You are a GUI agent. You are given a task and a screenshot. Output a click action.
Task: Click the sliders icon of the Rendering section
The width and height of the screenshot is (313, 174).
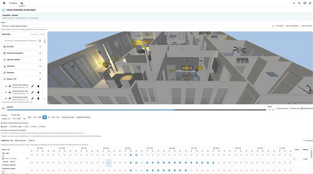(5, 73)
